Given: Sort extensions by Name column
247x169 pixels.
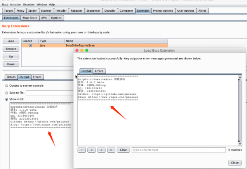Looking at the screenshot, I should pyautogui.click(x=116, y=41).
